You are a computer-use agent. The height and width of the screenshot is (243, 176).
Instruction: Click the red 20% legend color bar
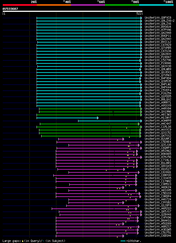(20, 5)
